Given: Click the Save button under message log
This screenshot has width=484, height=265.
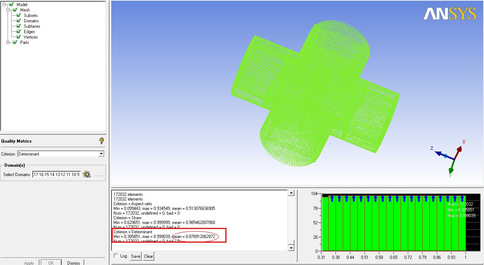Looking at the screenshot, I should (x=135, y=256).
